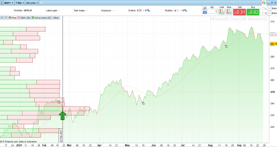
Task: Select the Vol on price (25) tab
Action: pyautogui.click(x=42, y=18)
